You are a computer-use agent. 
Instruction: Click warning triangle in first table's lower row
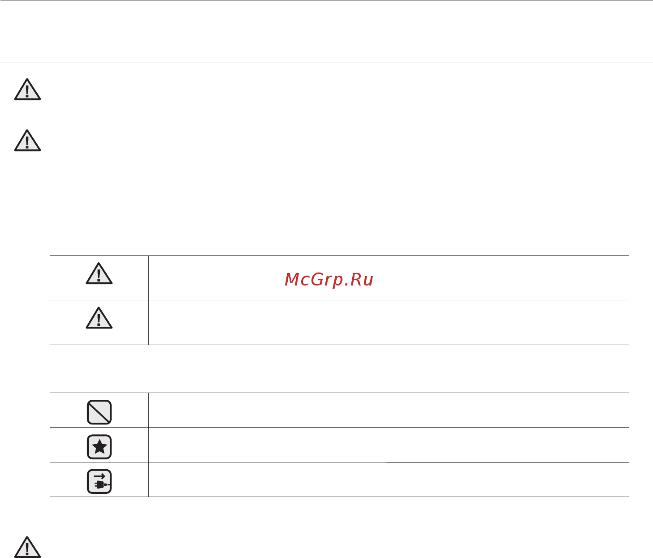point(99,318)
